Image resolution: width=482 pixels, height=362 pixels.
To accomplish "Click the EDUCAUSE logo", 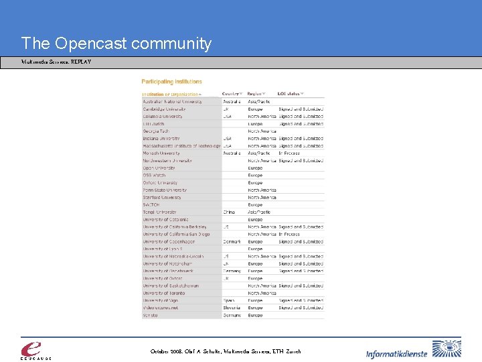I will 36,351.
